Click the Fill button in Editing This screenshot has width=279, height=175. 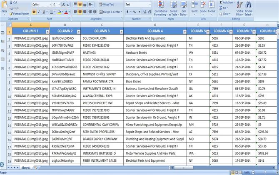pyautogui.click(x=224, y=8)
